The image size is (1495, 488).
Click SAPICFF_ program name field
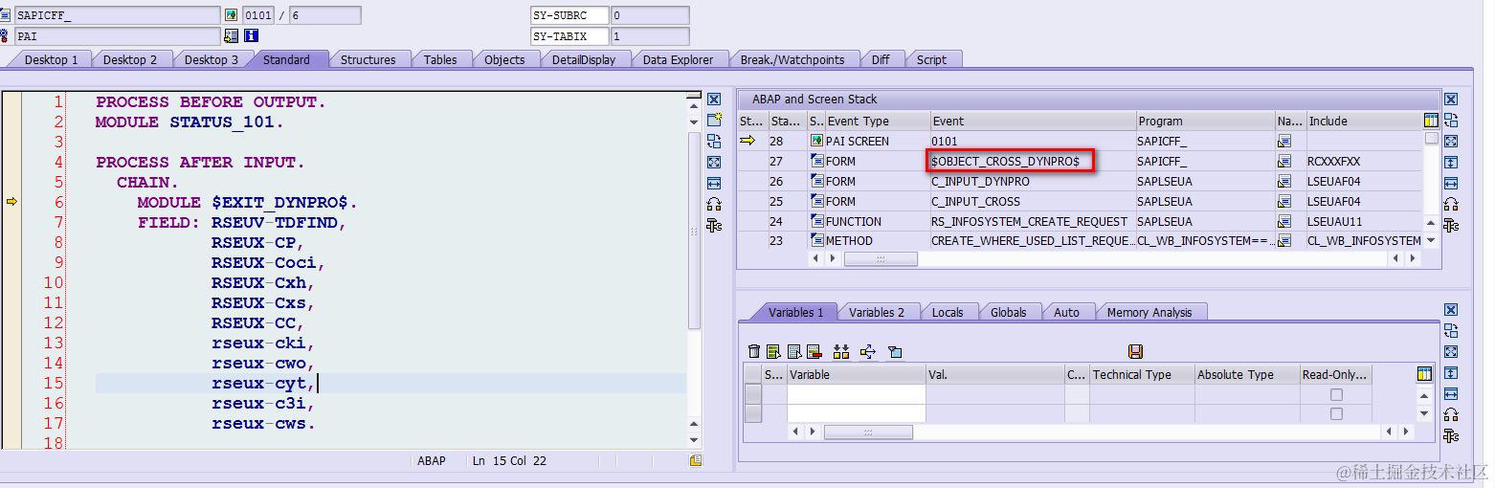tap(117, 15)
